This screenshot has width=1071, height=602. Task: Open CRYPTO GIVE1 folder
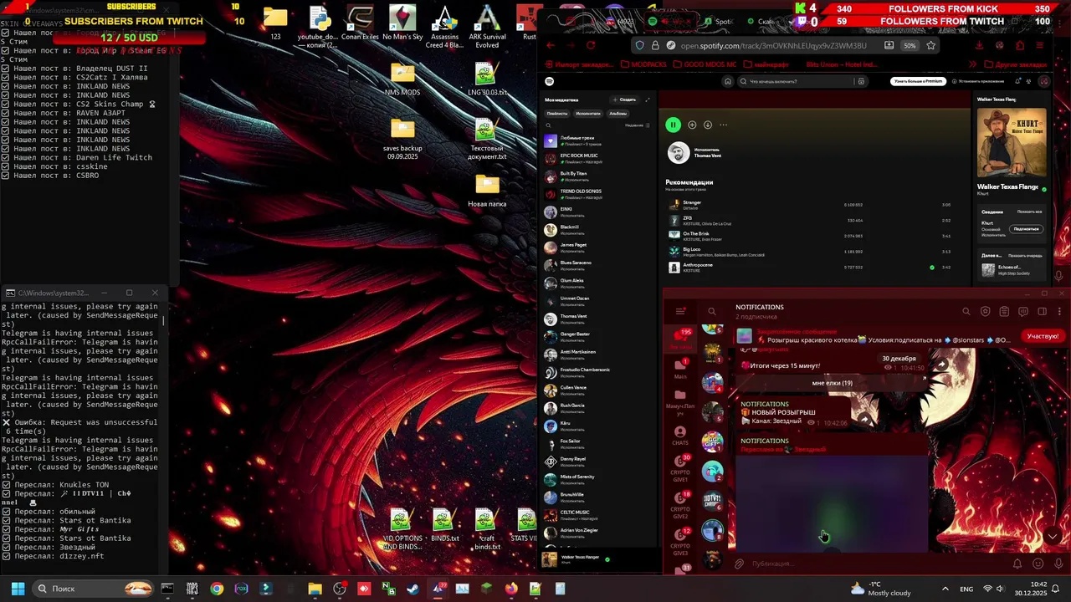click(x=680, y=468)
